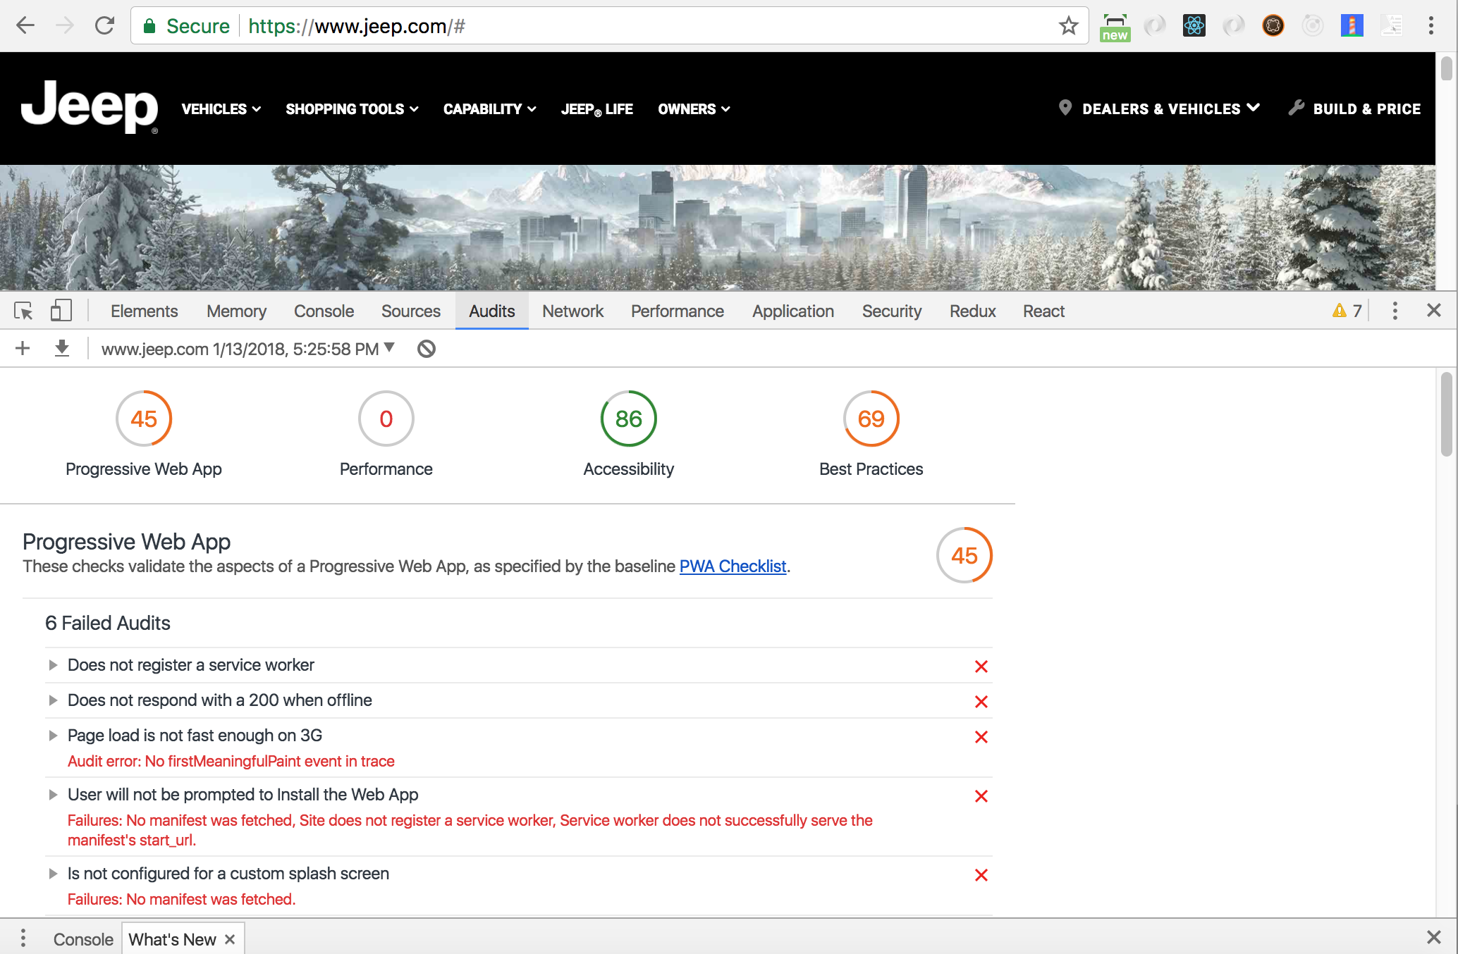Open the React tab
1458x954 pixels.
1043,311
